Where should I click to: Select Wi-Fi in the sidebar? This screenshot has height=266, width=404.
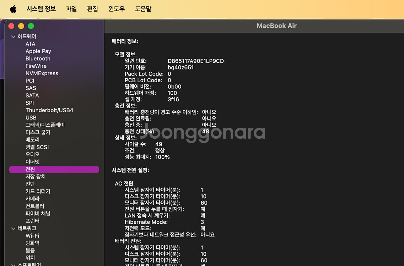click(32, 235)
